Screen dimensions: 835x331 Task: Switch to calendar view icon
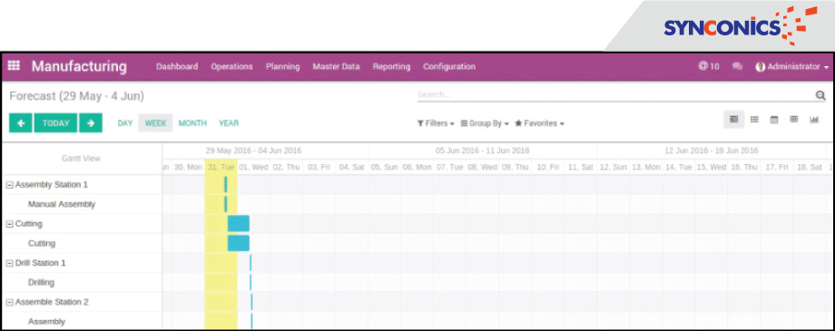774,120
